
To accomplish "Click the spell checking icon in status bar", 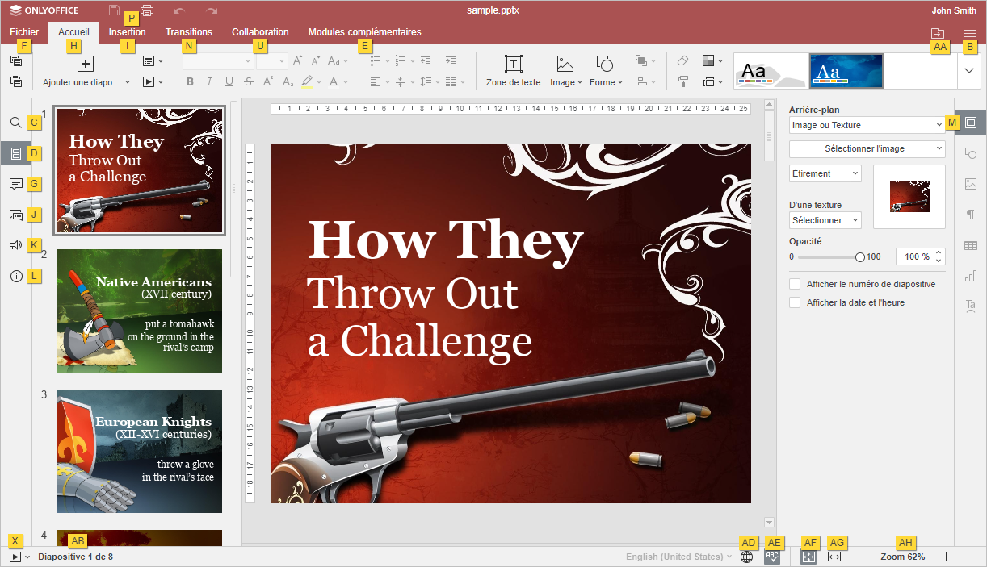I will [x=772, y=557].
